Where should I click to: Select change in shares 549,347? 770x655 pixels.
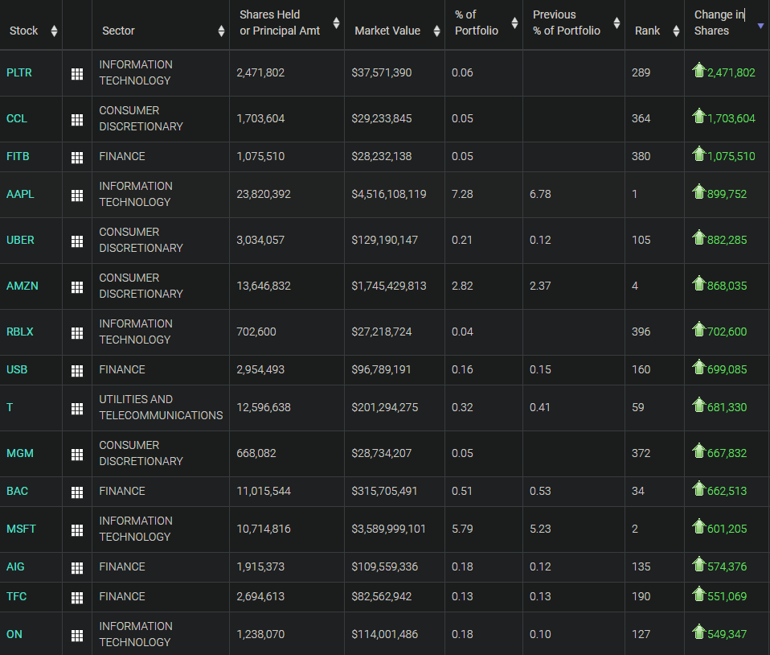pyautogui.click(x=727, y=634)
